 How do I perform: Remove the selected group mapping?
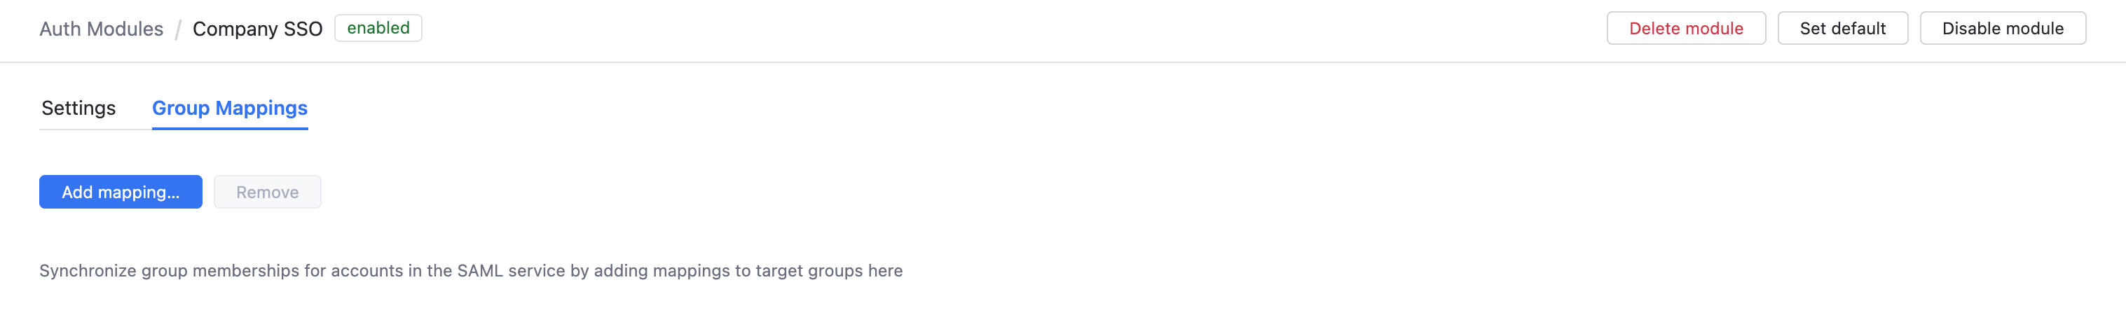[x=268, y=192]
